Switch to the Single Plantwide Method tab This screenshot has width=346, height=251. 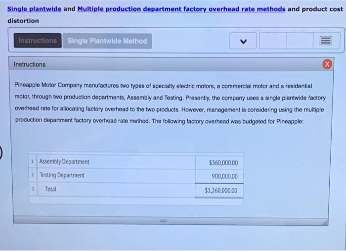[x=107, y=41]
